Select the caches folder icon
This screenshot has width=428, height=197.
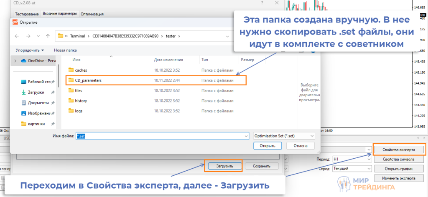(71, 70)
